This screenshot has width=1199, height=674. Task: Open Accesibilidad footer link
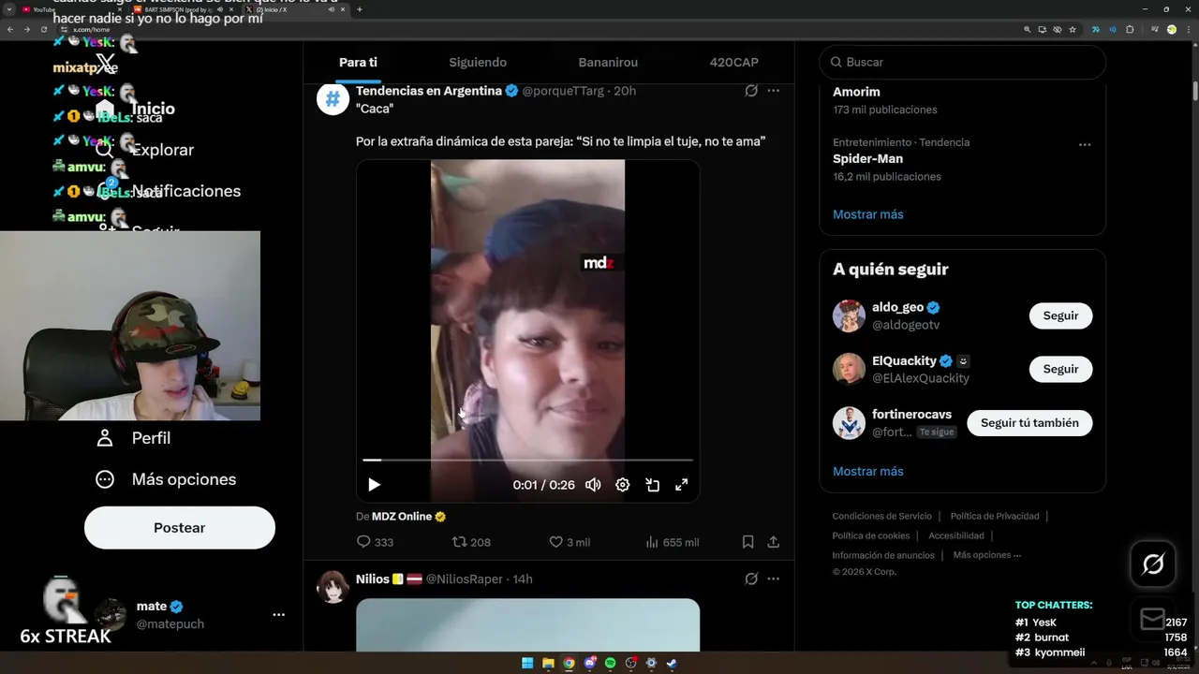click(x=956, y=535)
